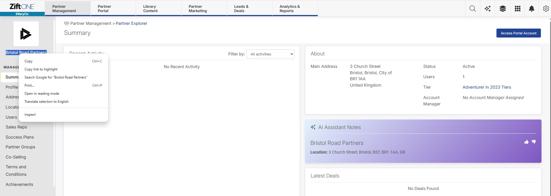Open the search magnifier icon
This screenshot has height=196, width=551.
pos(472,9)
